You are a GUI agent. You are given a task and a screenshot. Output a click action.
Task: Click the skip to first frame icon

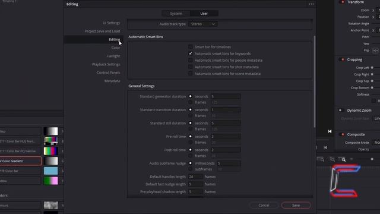tap(330, 131)
